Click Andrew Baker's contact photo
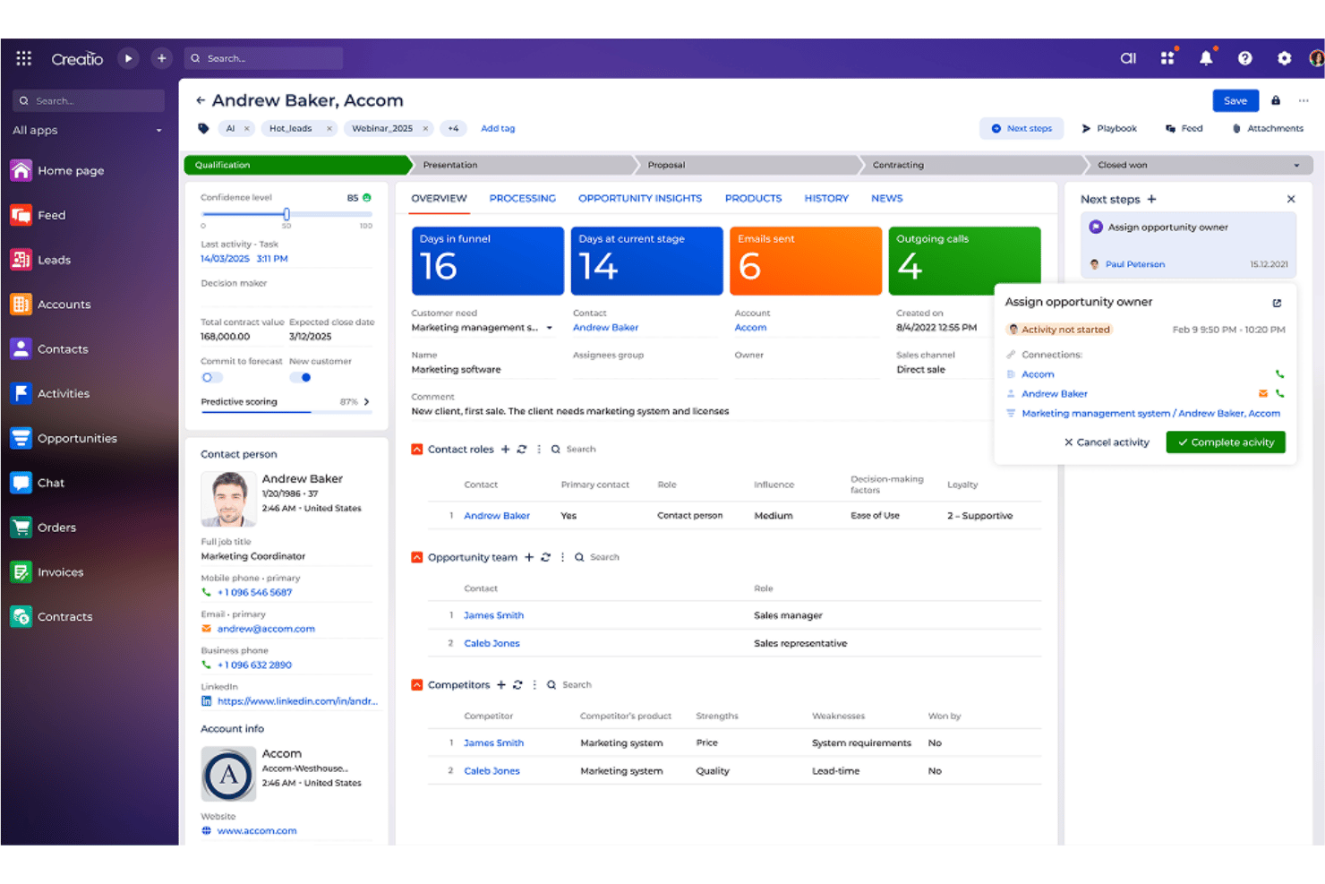1325x884 pixels. coord(228,499)
